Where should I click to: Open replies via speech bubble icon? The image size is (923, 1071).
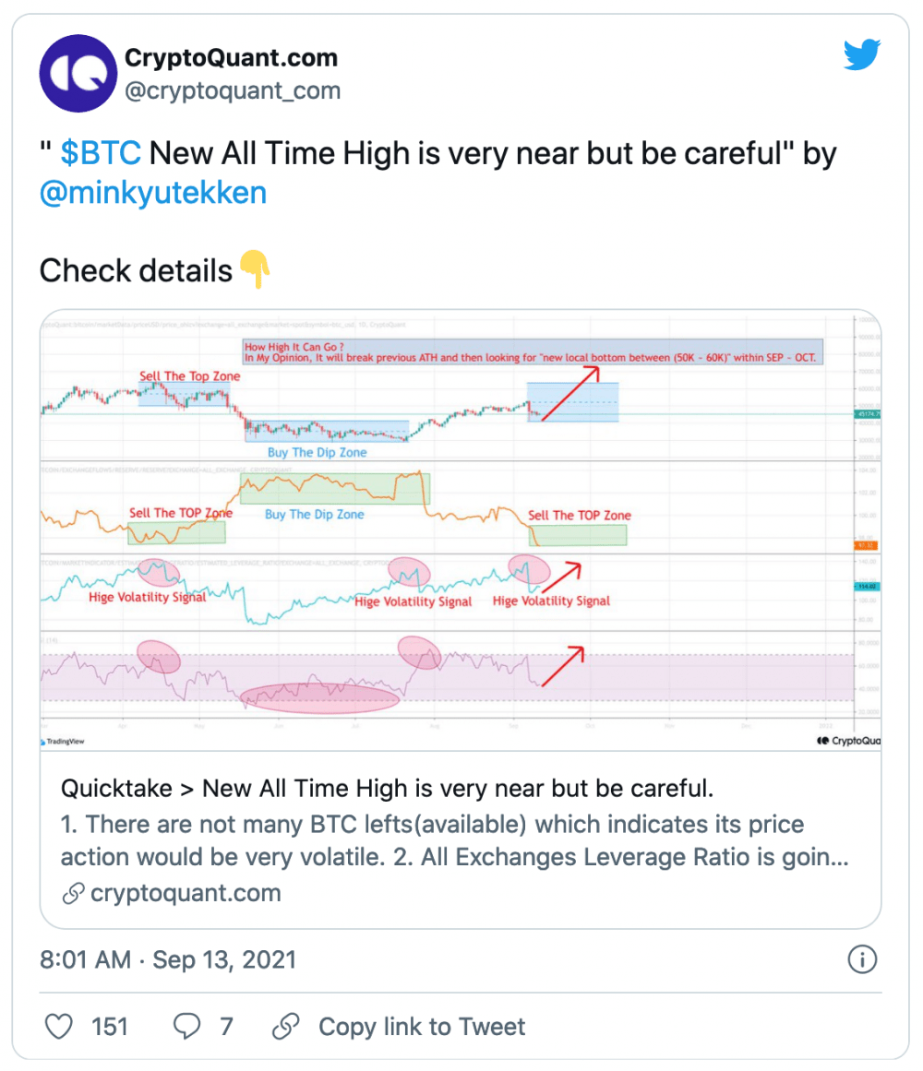[x=186, y=1026]
